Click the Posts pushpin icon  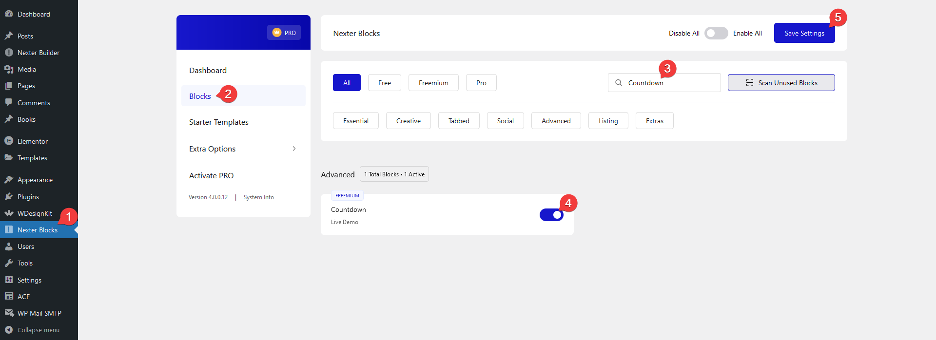9,36
